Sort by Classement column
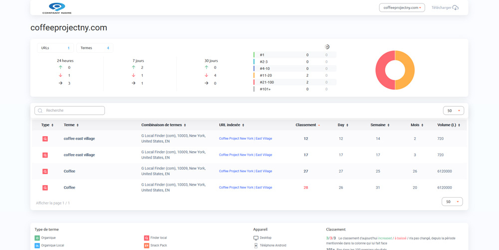 tap(308, 125)
